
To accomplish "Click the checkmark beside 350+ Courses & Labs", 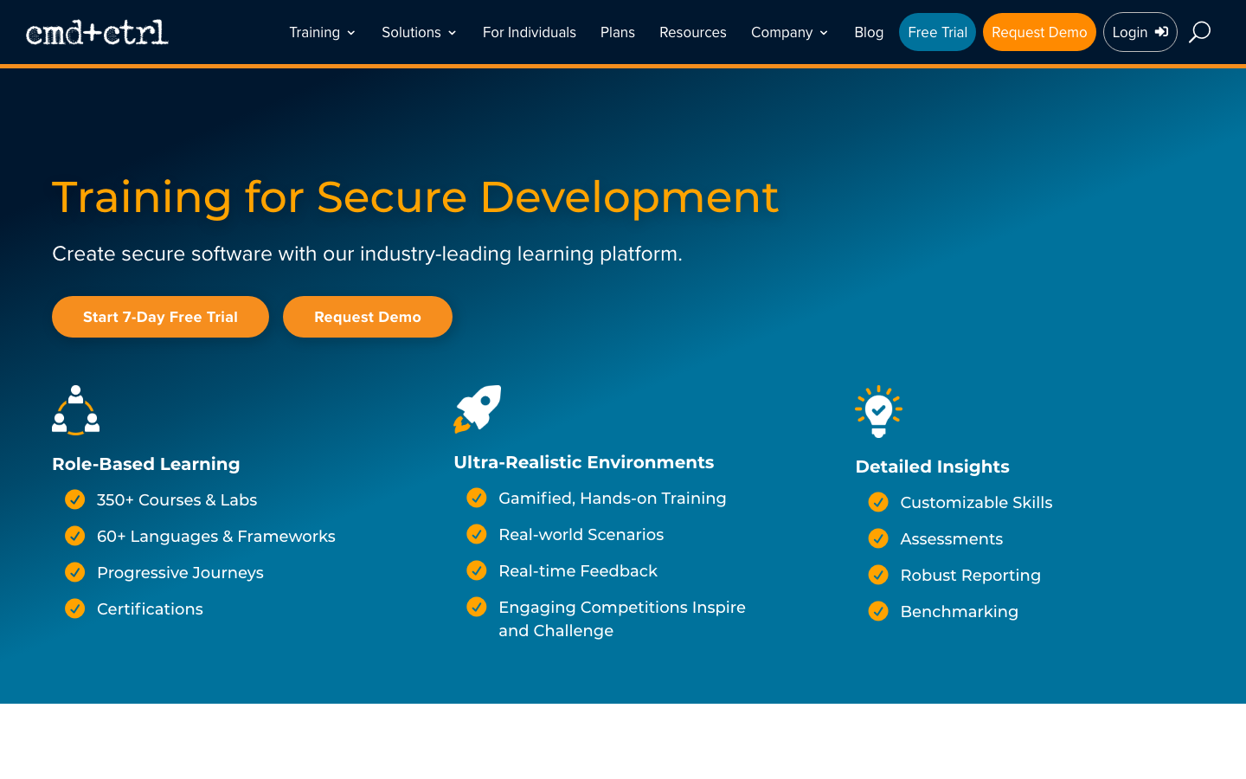I will [x=74, y=499].
